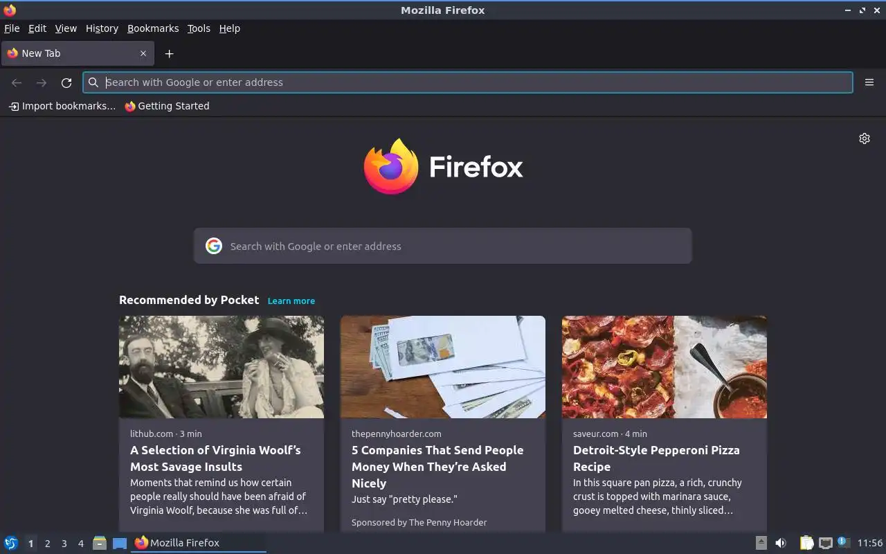Open the History menu
Screen dimensions: 886x554
pos(102,28)
